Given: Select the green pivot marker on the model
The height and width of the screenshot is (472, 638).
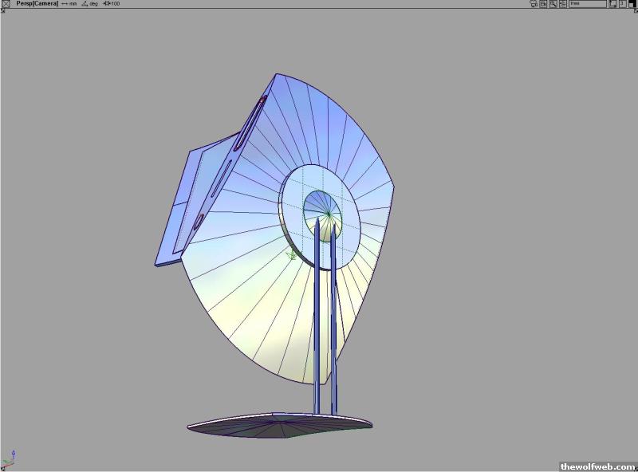Looking at the screenshot, I should tap(293, 255).
